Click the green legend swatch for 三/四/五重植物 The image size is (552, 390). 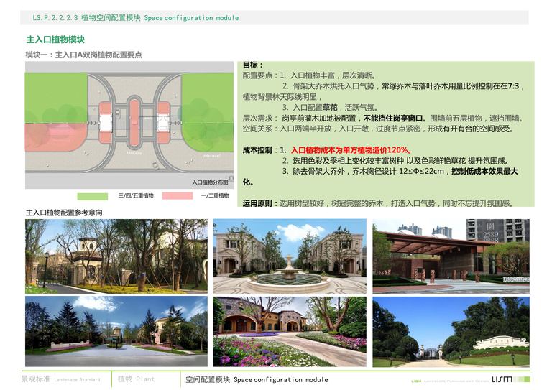(x=92, y=196)
